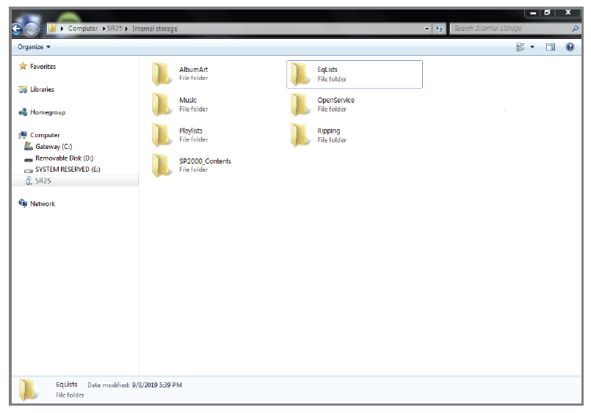
Task: Refresh the current folder view
Action: tap(439, 29)
